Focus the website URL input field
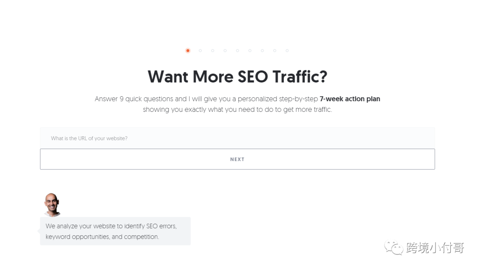480x269 pixels. [237, 138]
